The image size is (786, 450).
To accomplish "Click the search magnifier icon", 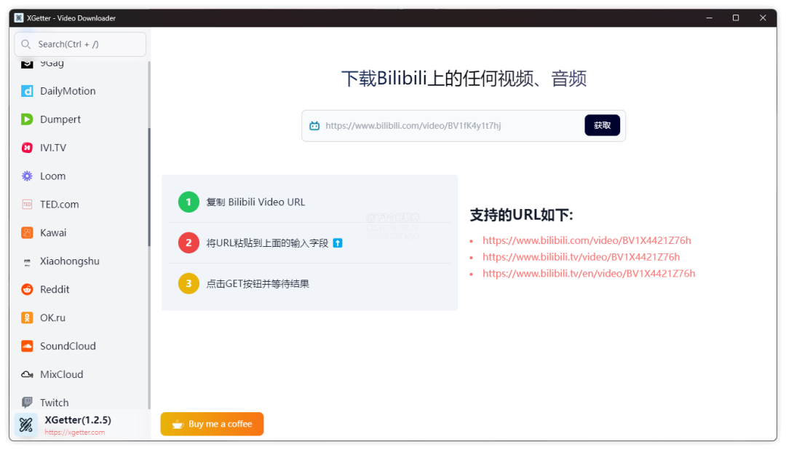I will coord(26,44).
